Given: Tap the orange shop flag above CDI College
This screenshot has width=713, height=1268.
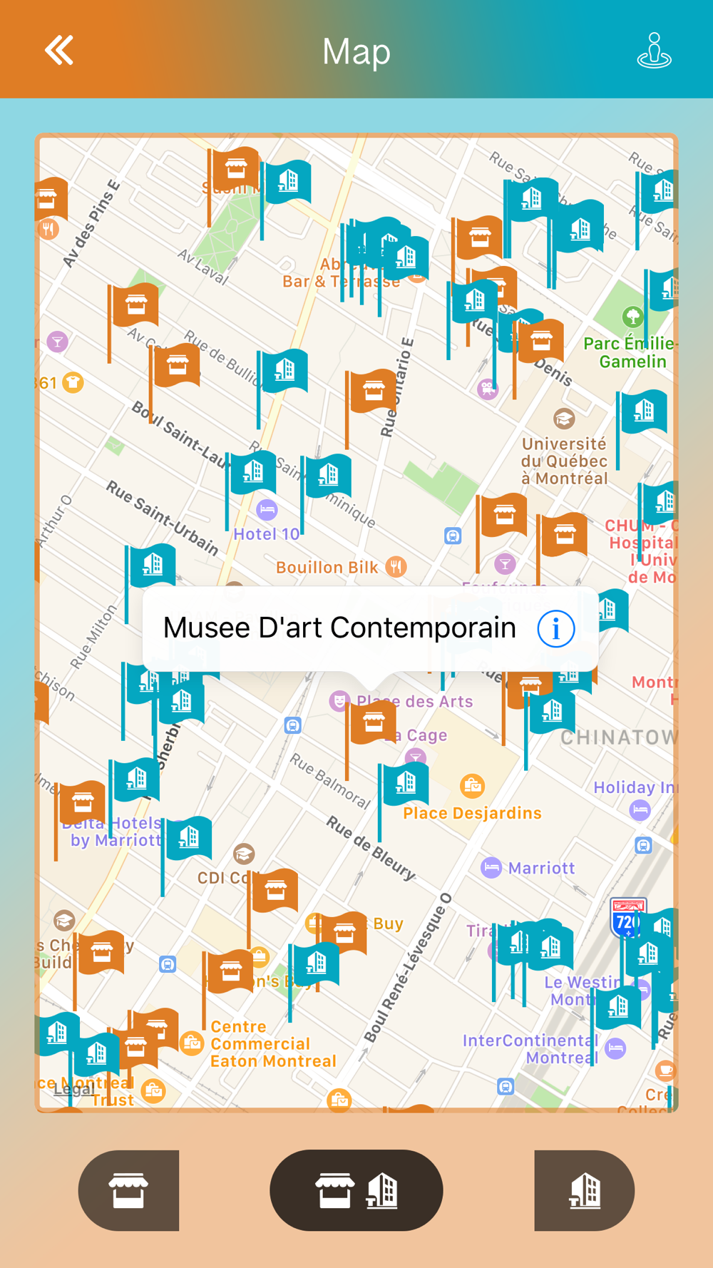Looking at the screenshot, I should (275, 890).
